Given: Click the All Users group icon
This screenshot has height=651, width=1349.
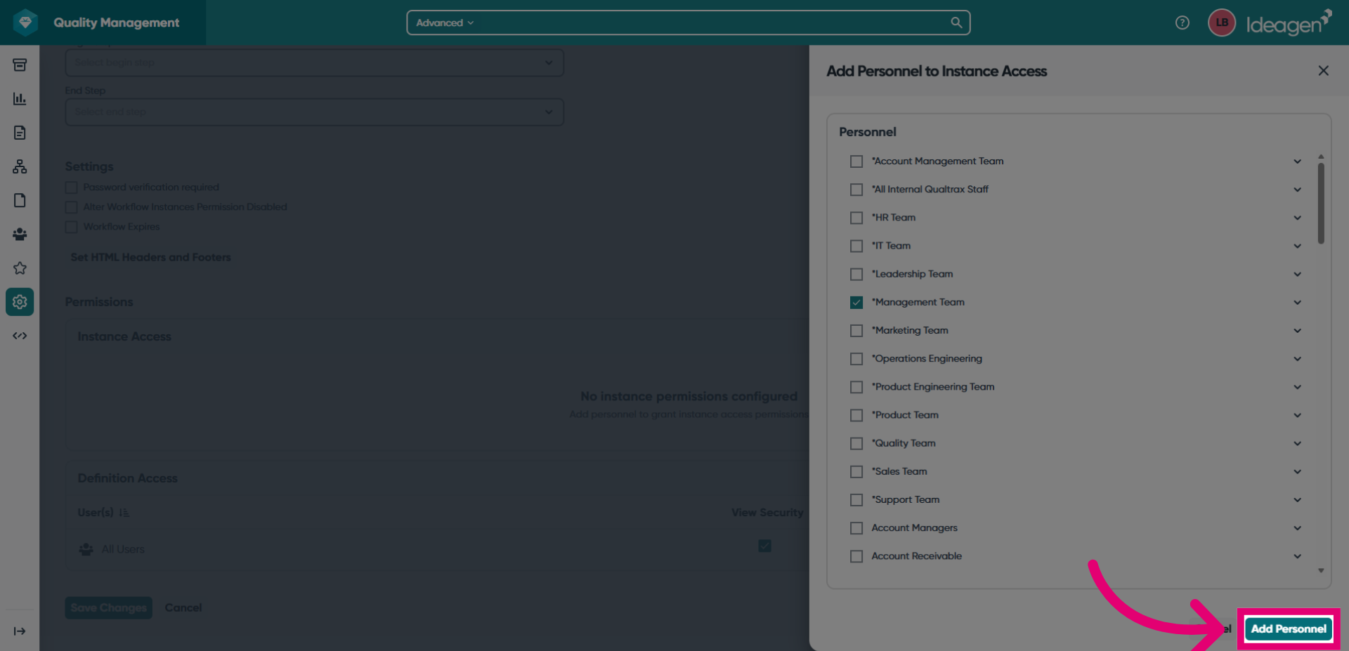Looking at the screenshot, I should [x=86, y=549].
